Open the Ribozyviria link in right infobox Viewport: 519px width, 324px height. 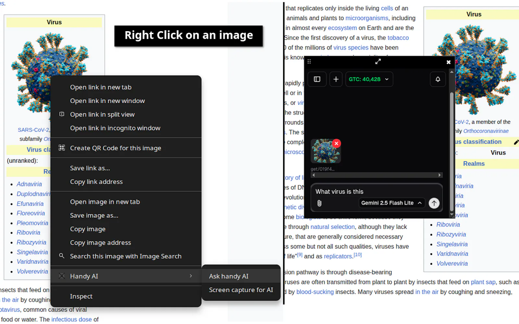click(x=451, y=234)
